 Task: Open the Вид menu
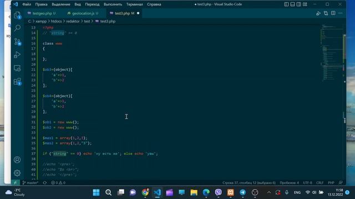(78, 4)
